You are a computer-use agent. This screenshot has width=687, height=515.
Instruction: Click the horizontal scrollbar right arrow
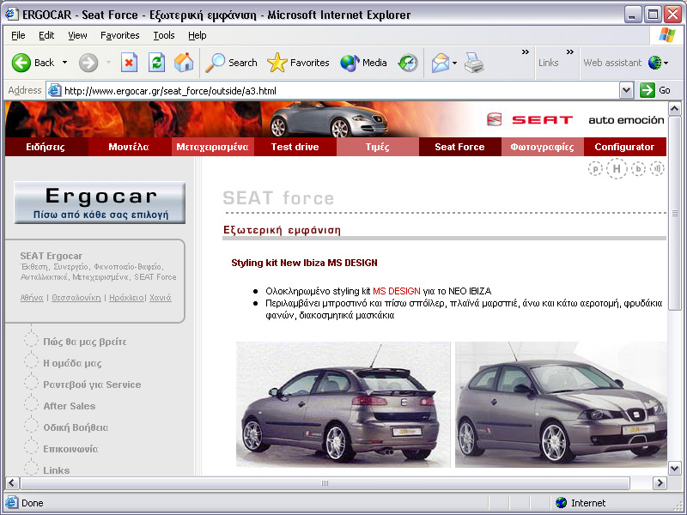pos(660,483)
